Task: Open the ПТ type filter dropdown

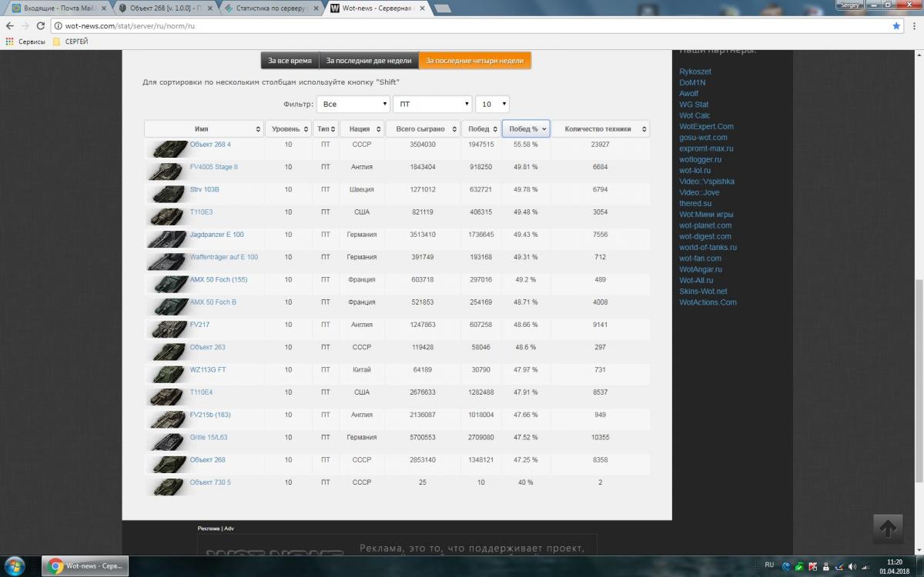Action: (433, 104)
